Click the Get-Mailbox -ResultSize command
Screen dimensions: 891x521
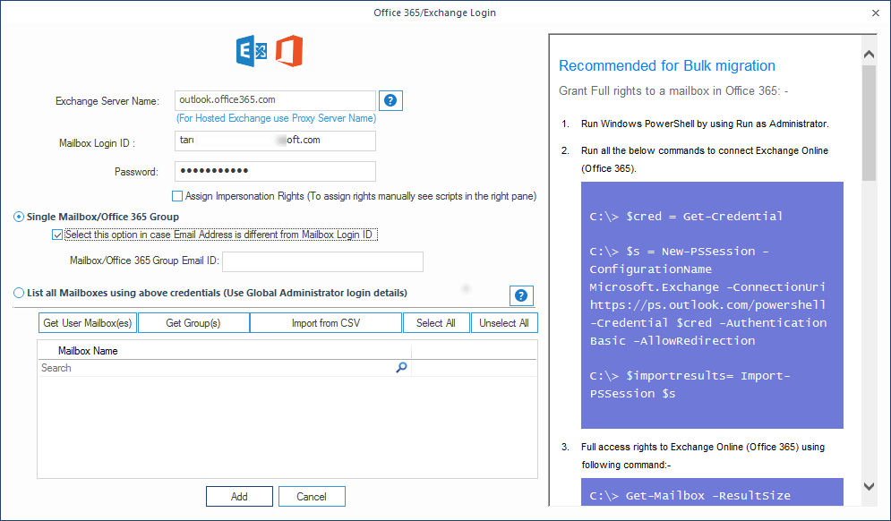pos(690,495)
